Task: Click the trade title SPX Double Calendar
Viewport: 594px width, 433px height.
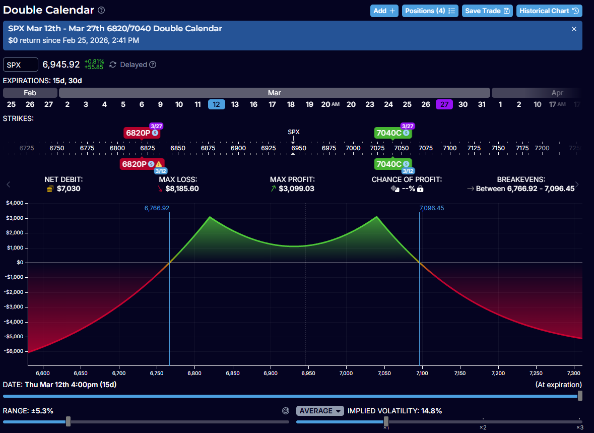Action: (115, 28)
